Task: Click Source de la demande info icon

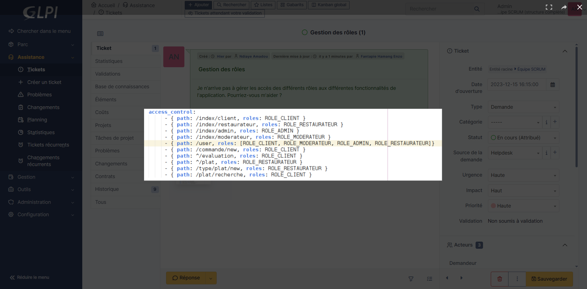Action: pyautogui.click(x=546, y=153)
